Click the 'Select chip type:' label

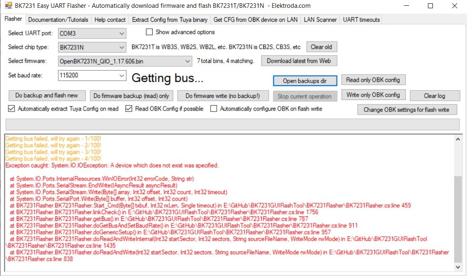(x=28, y=47)
